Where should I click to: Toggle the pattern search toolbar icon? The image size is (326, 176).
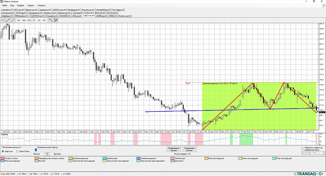coord(56,20)
